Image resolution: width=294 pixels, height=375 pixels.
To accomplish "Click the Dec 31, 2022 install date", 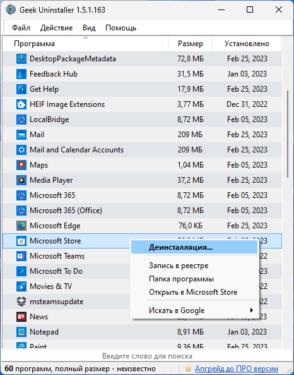I will click(247, 104).
